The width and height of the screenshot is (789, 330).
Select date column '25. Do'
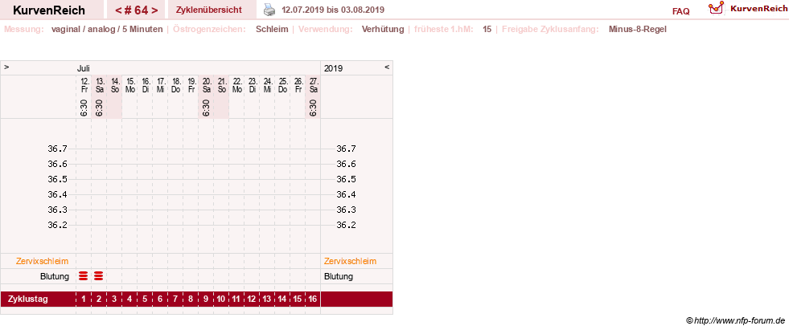pyautogui.click(x=282, y=85)
